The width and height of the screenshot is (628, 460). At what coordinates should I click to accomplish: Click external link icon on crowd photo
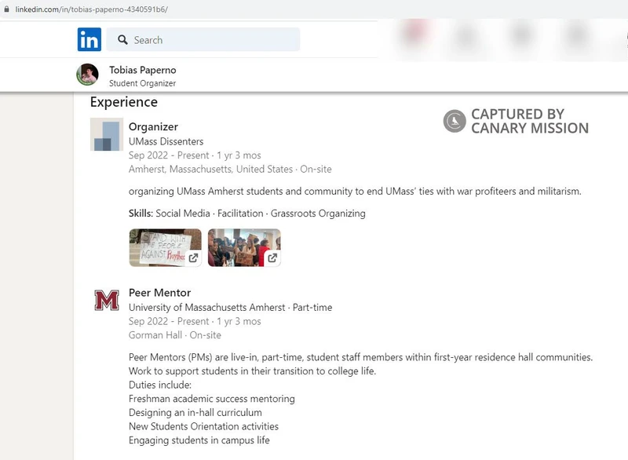pyautogui.click(x=272, y=257)
